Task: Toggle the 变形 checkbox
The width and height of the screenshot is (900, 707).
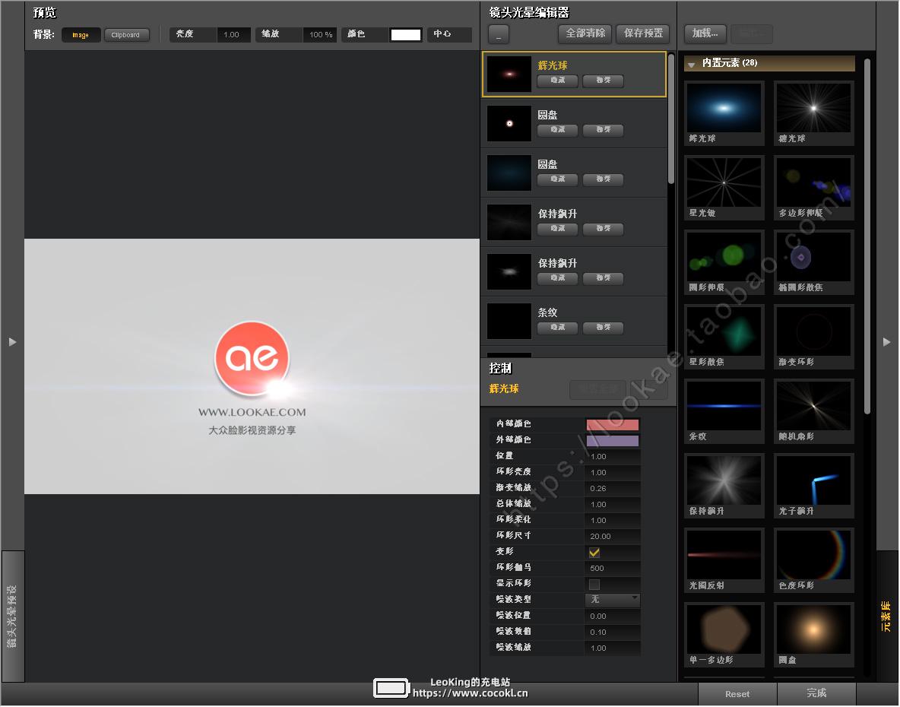Action: (x=594, y=552)
